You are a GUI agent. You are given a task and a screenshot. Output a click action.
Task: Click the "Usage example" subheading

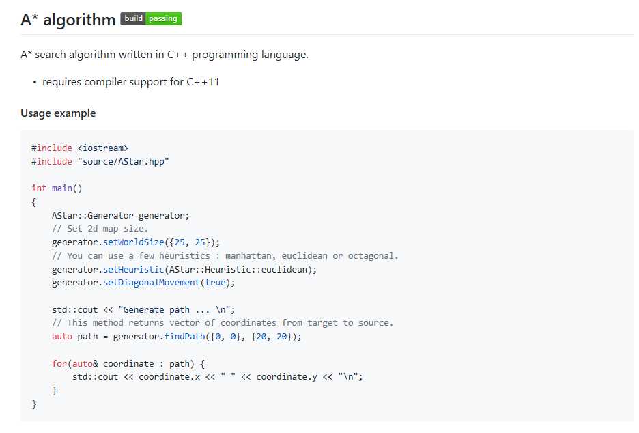pos(58,113)
